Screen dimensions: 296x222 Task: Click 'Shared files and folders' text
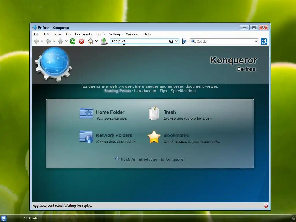tap(116, 141)
